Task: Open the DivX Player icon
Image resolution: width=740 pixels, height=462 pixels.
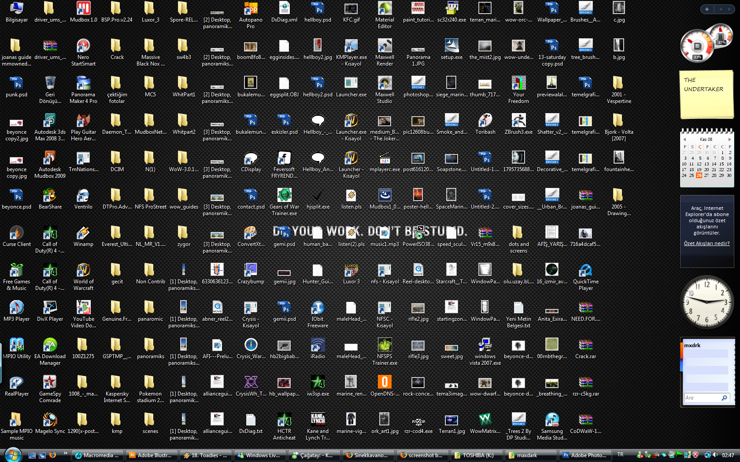Action: pos(50,311)
